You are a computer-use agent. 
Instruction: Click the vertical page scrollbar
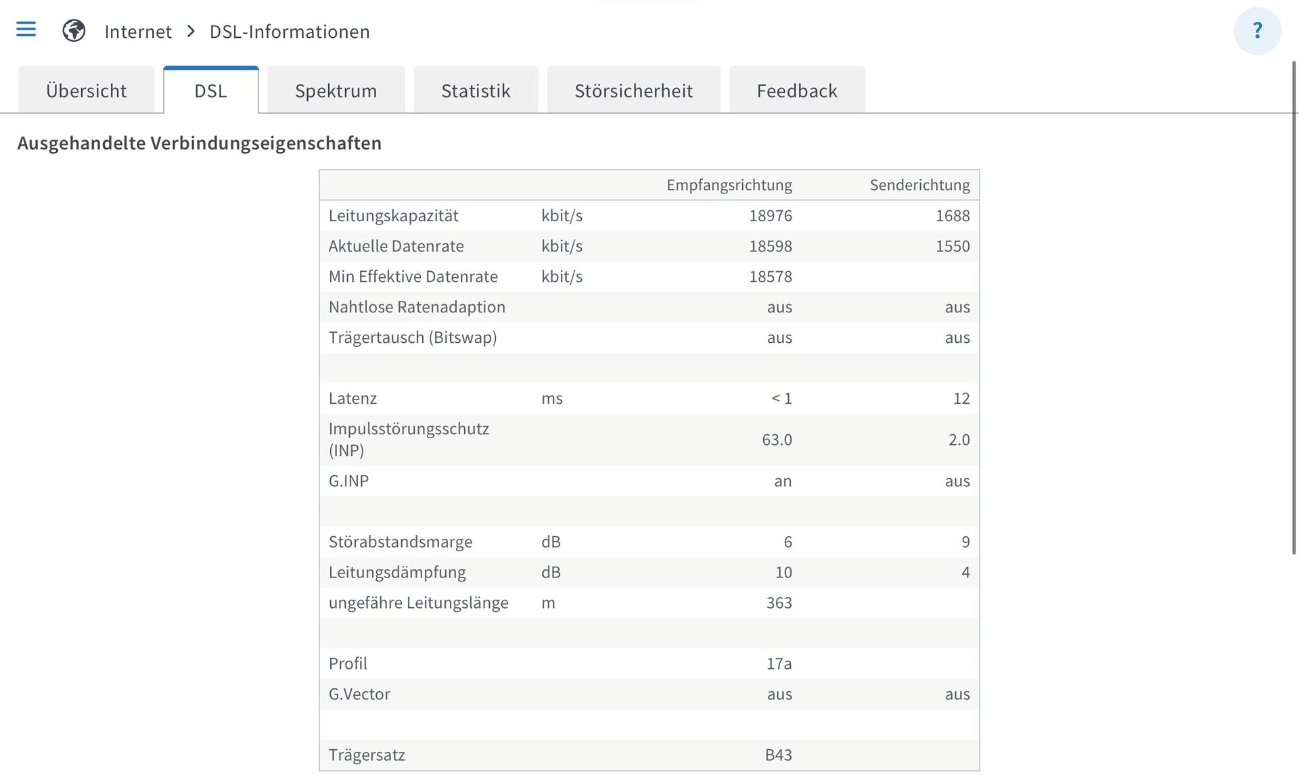1294,308
